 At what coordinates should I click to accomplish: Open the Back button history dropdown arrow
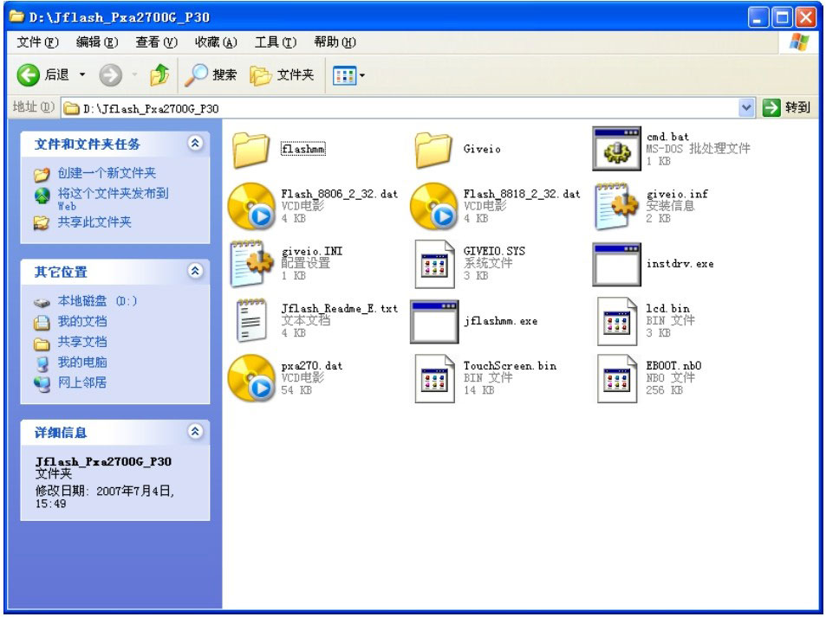82,75
